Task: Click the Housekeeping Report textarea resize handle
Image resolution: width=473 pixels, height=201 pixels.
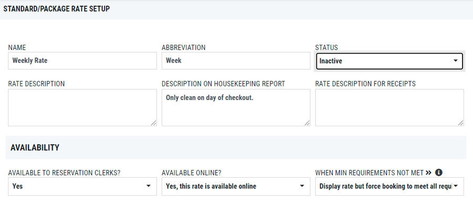Action: tap(307, 123)
